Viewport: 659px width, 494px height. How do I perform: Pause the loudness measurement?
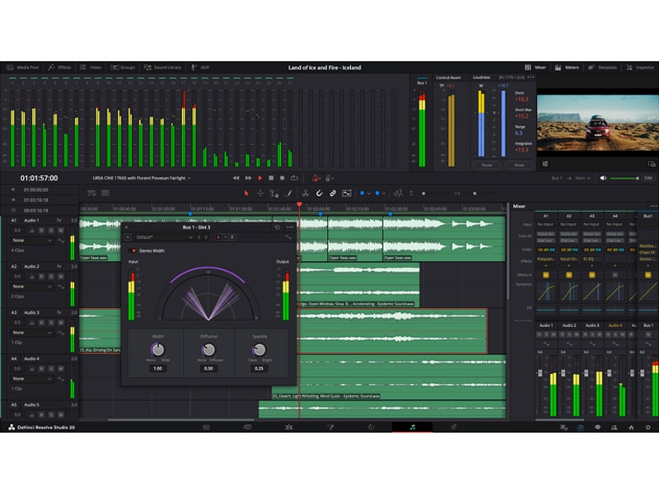pyautogui.click(x=487, y=165)
